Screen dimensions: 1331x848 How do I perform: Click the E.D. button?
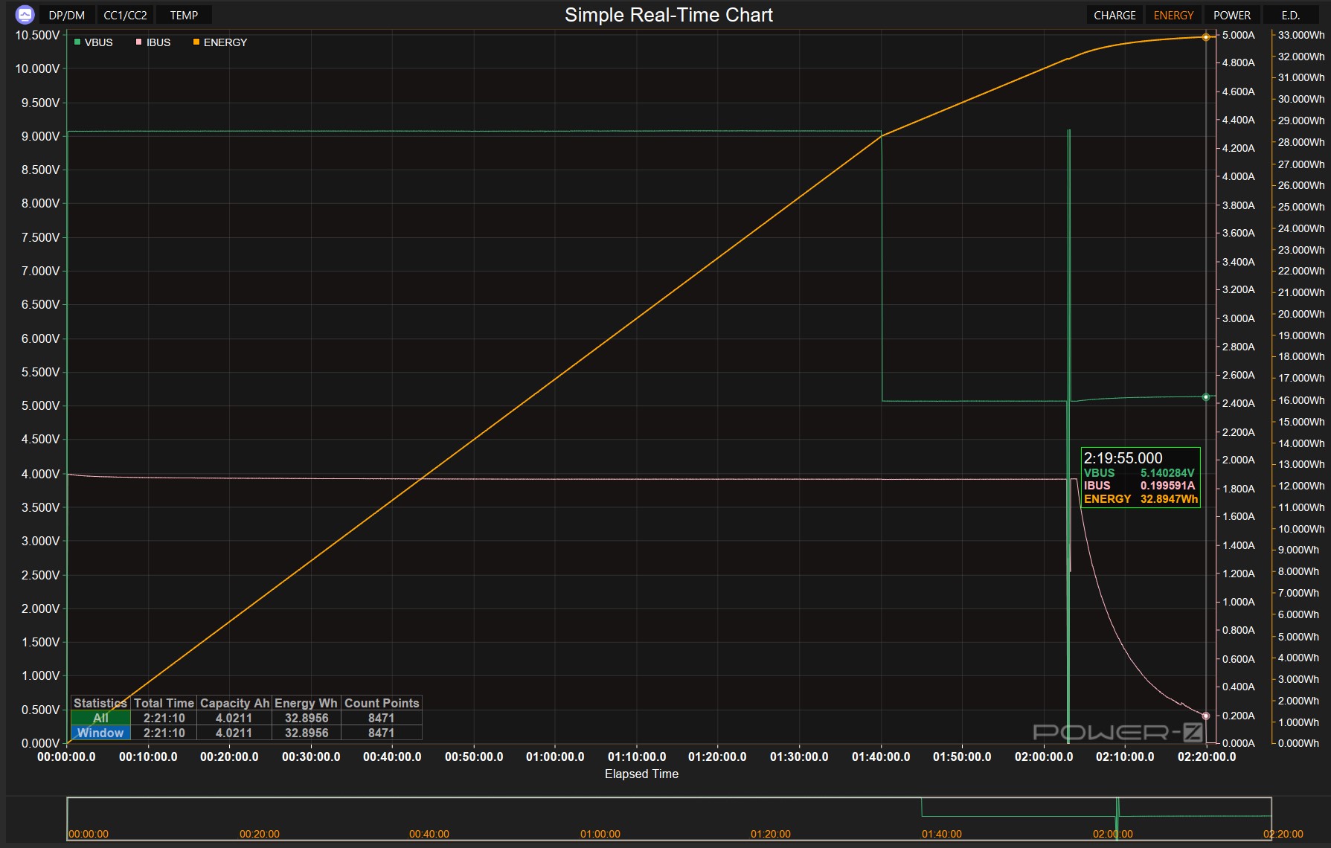coord(1290,15)
